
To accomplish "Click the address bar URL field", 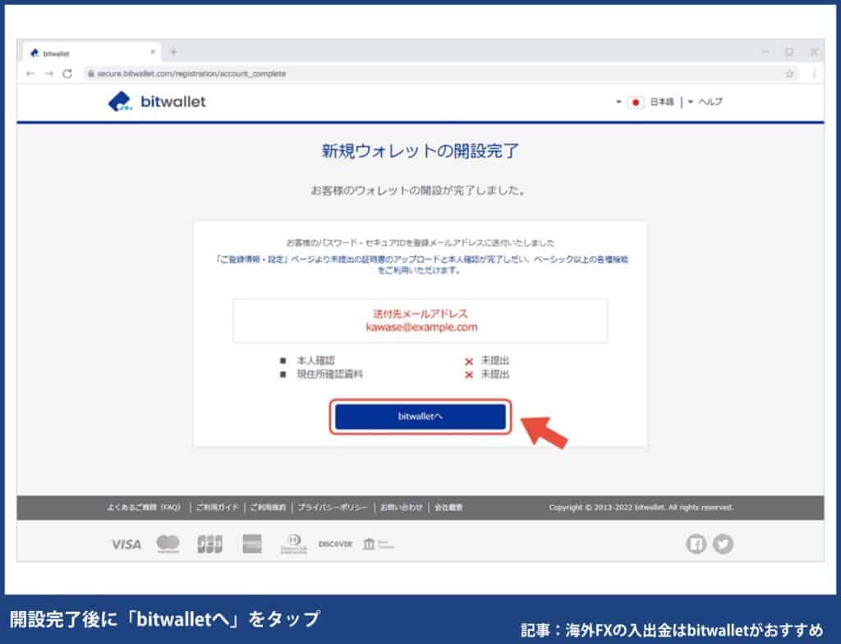I will (x=441, y=74).
